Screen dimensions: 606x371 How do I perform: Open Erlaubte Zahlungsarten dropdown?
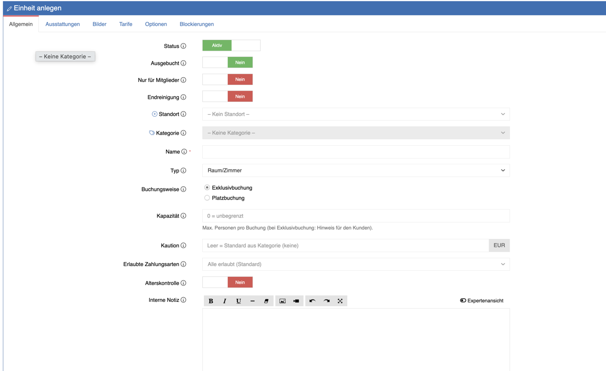(x=356, y=264)
